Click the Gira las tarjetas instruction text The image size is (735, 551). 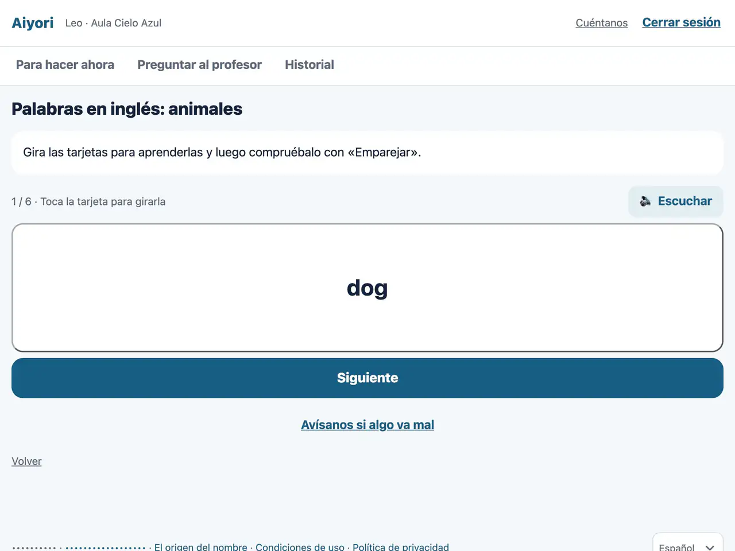click(222, 152)
